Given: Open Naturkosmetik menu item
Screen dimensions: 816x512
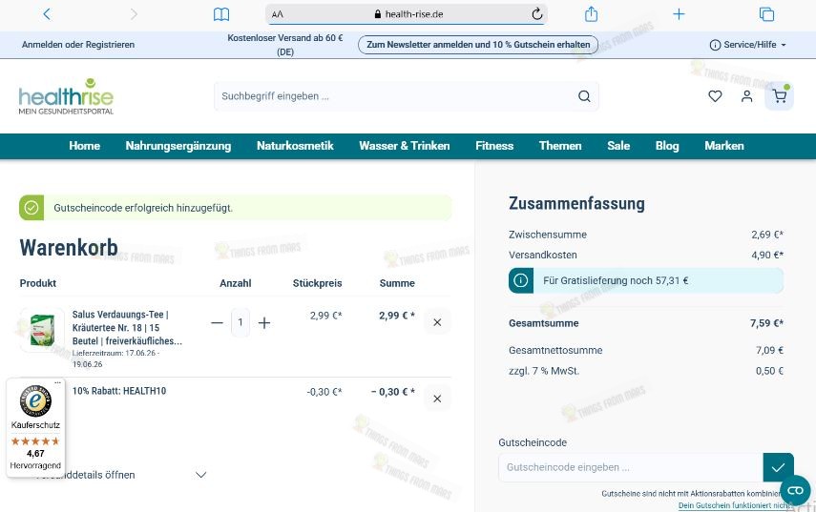Looking at the screenshot, I should click(x=295, y=146).
